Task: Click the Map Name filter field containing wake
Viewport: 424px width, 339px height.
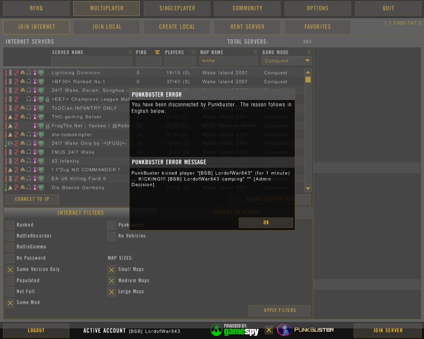Action: tap(229, 60)
